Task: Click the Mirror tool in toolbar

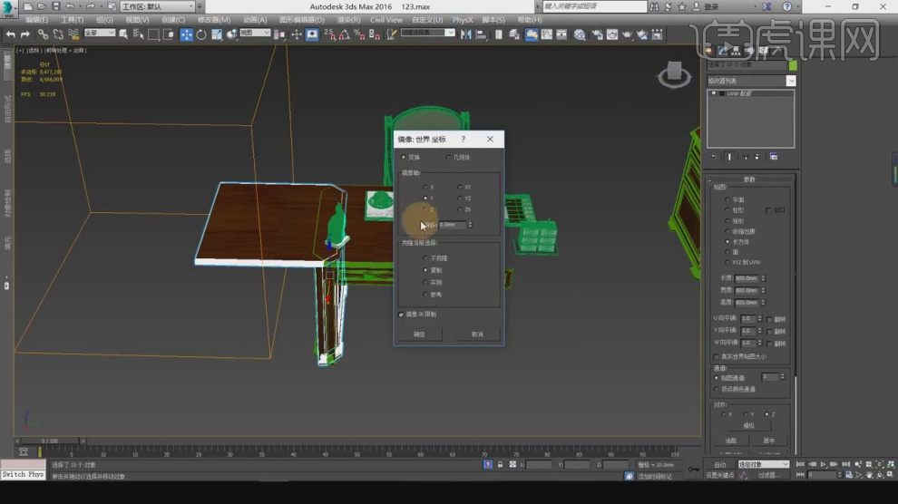Action: tap(466, 34)
